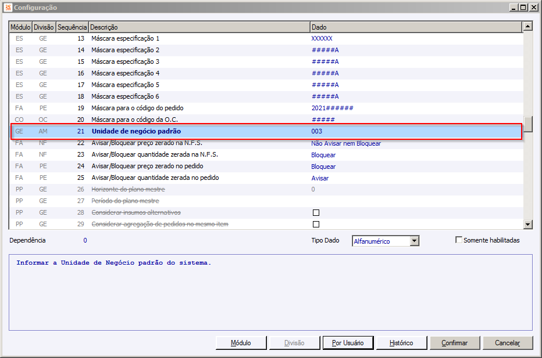Select row 'Máscara especificação 1'
542x358 pixels.
pos(265,38)
